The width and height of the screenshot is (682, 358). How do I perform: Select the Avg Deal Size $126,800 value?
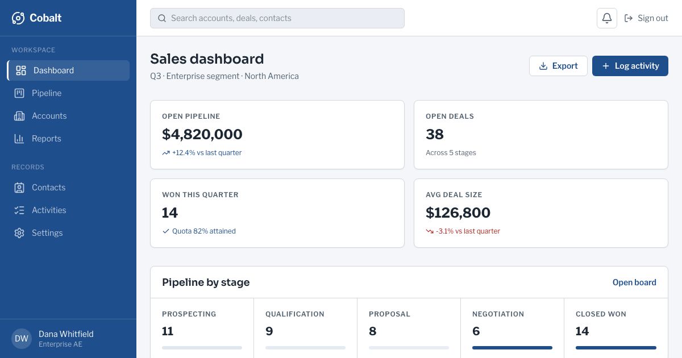tap(458, 213)
